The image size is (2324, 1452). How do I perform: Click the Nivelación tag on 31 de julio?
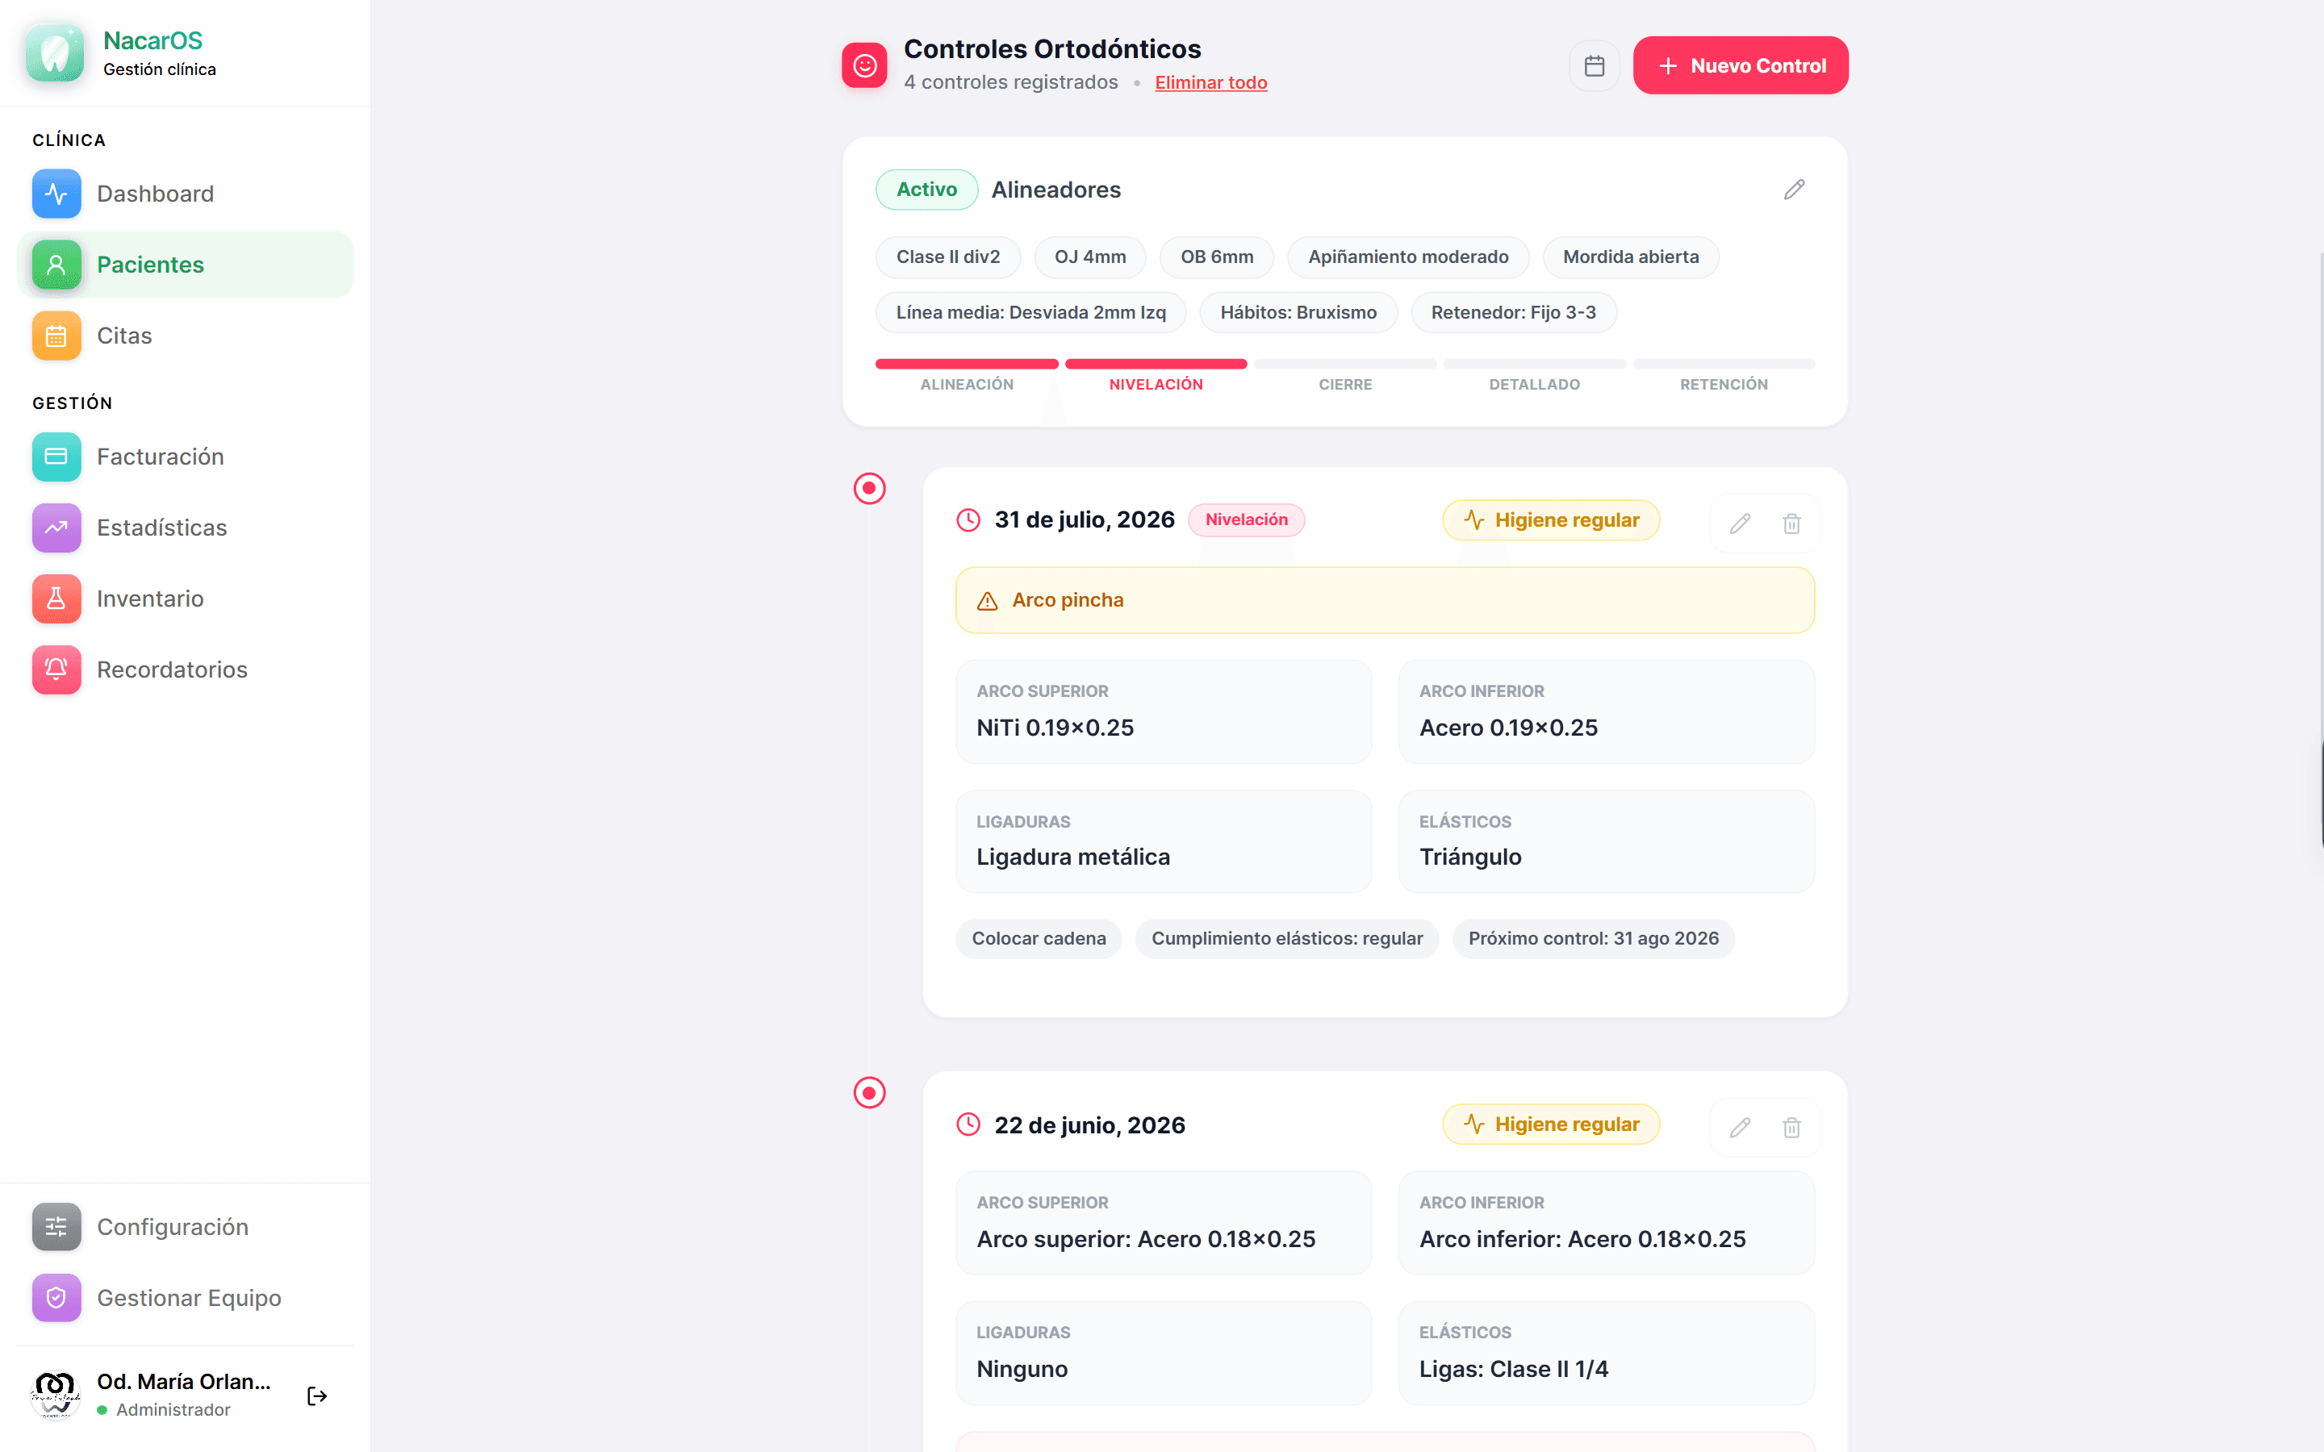[1247, 519]
